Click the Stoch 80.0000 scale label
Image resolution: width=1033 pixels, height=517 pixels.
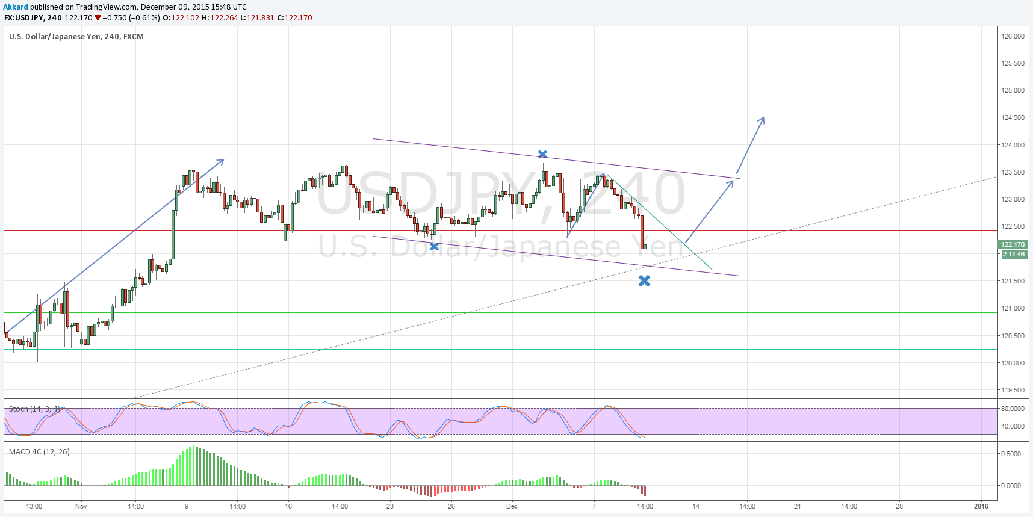[1013, 409]
